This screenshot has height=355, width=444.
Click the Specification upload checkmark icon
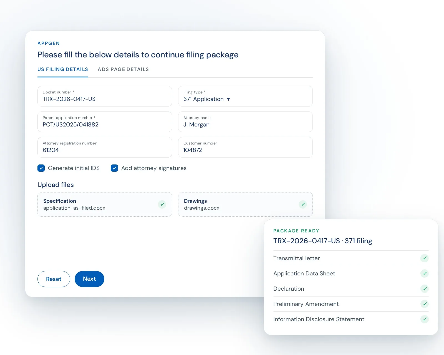[162, 204]
